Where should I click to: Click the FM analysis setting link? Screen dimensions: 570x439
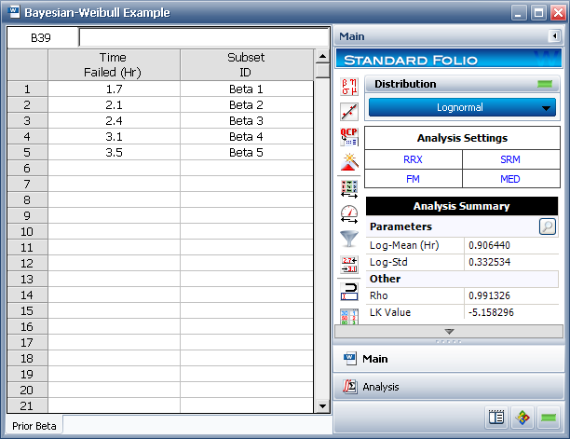point(413,179)
